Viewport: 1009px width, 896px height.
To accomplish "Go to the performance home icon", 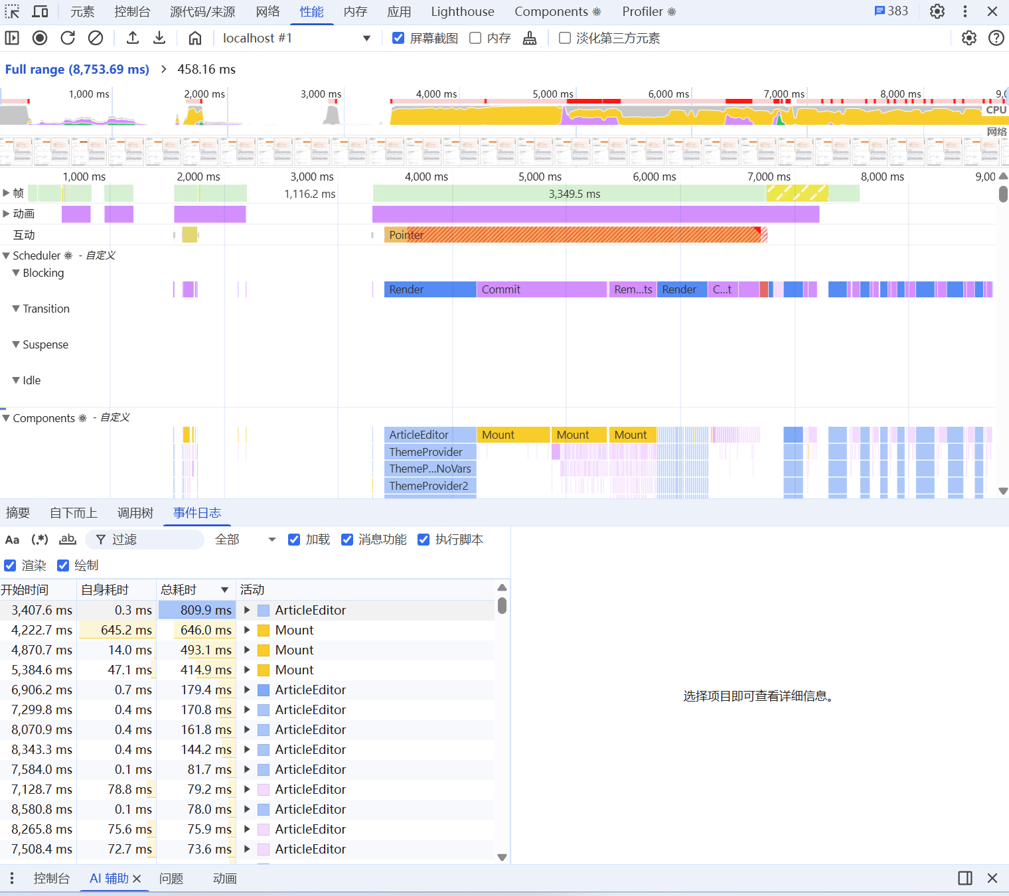I will point(195,38).
